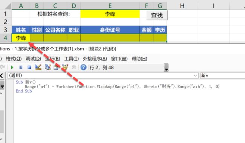
Task: Pause execution with the Break icon
Action: 21,67
